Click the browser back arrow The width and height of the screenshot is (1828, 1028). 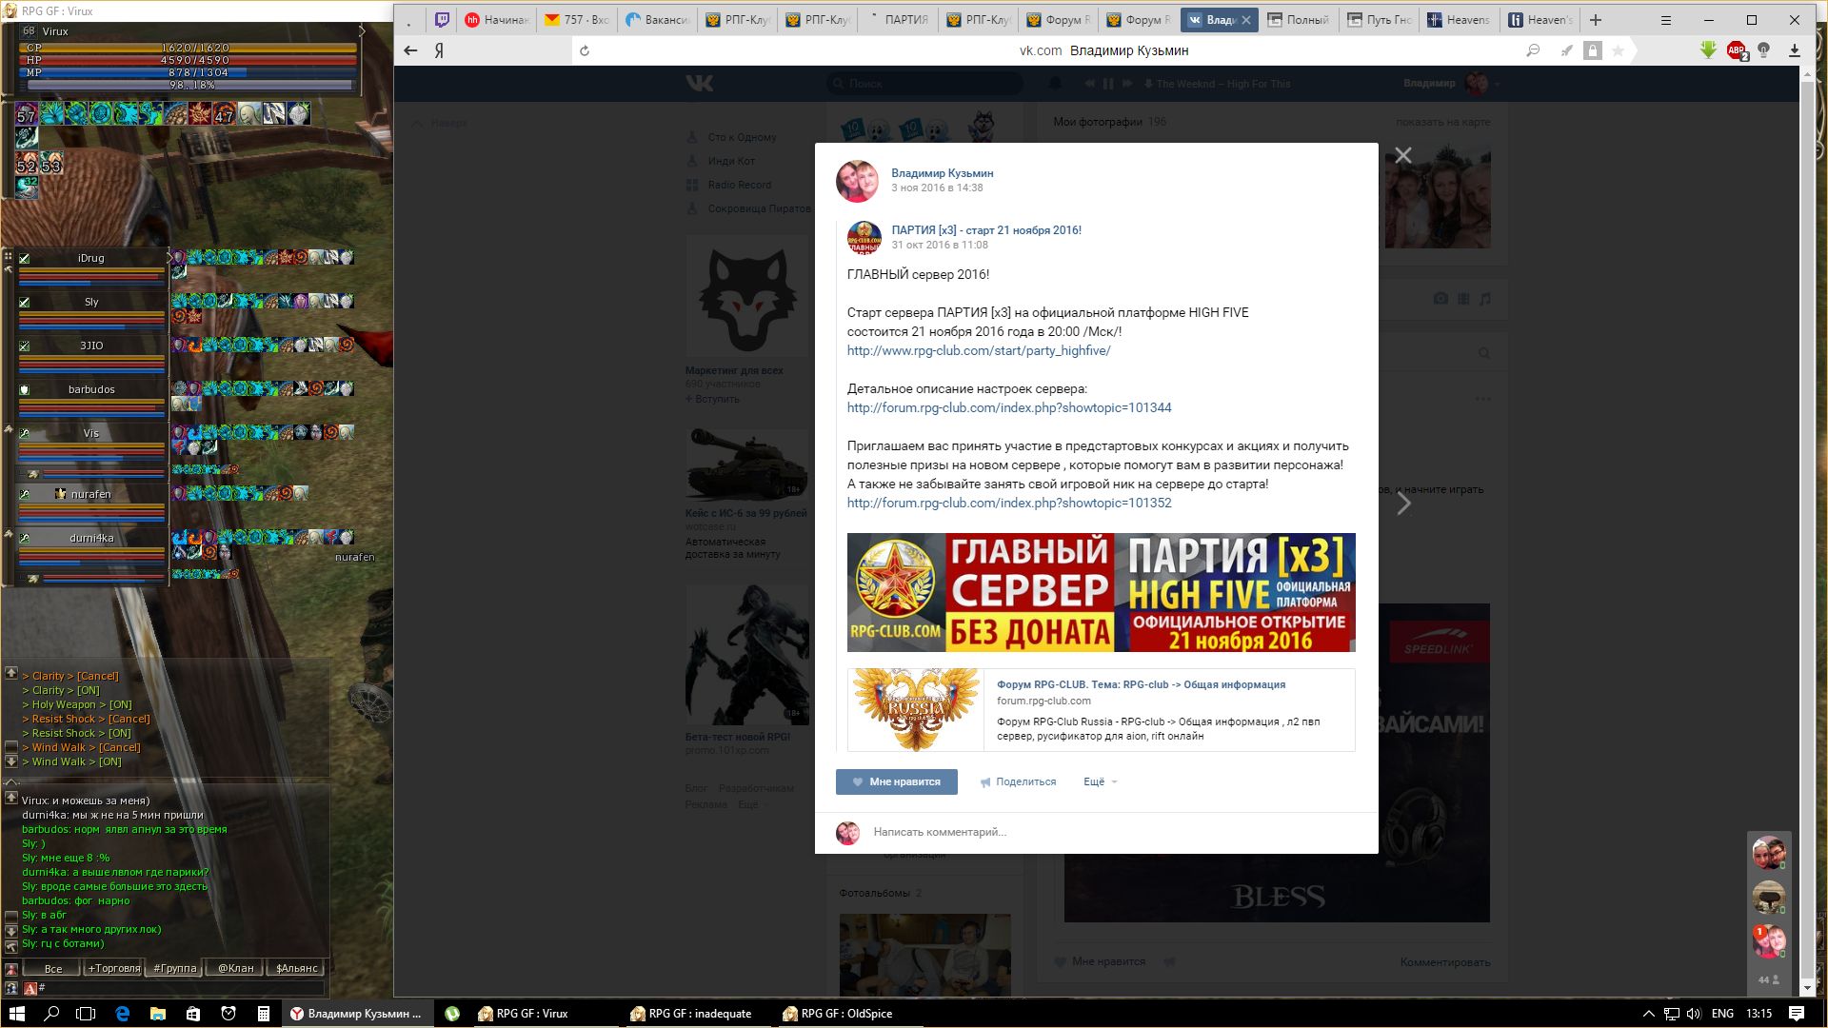411,50
